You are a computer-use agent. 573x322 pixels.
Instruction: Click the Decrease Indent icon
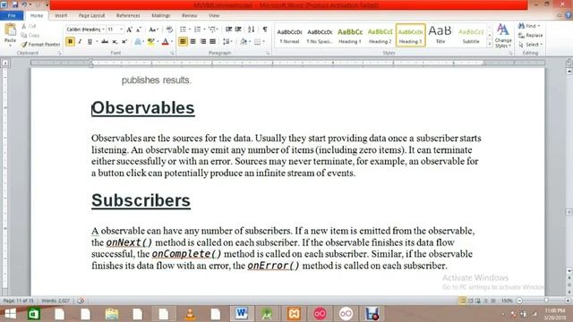tap(229, 30)
